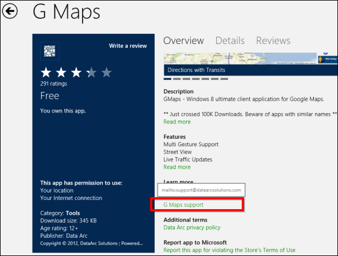This screenshot has width=338, height=256.
Task: Click the You own this app text
Action: coord(63,111)
